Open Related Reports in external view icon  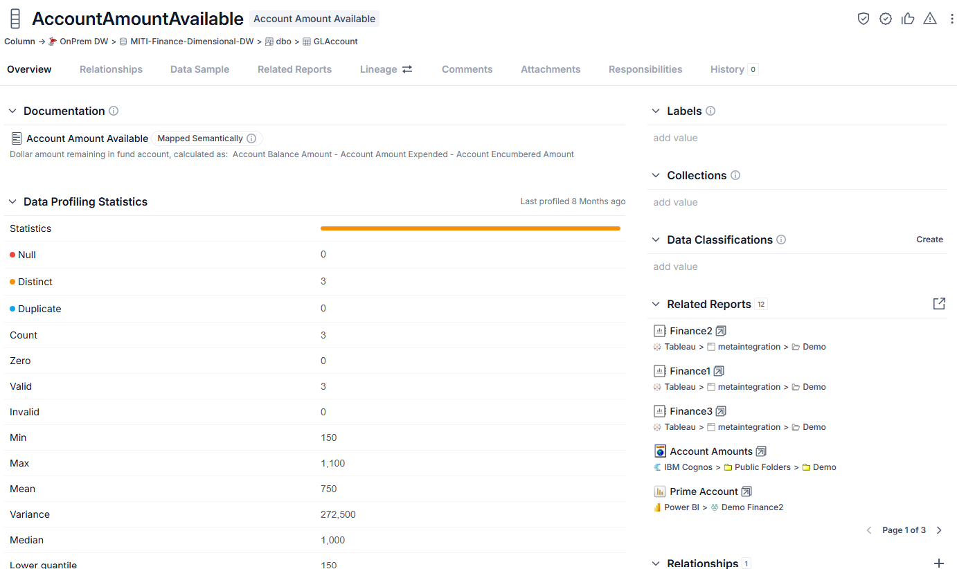(939, 304)
